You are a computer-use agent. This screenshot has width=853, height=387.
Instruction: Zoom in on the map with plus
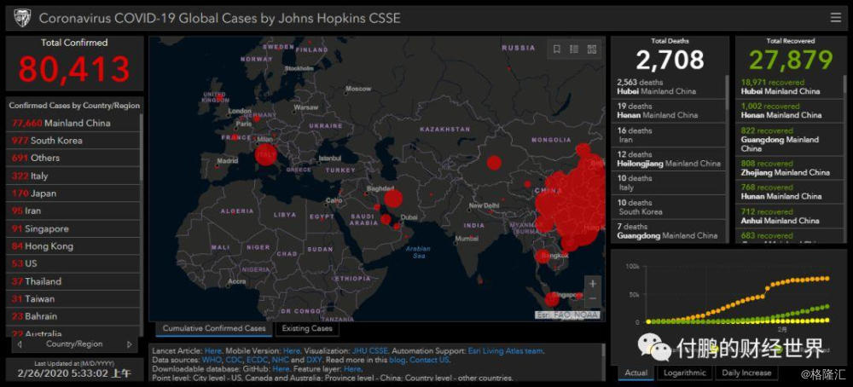coord(593,283)
